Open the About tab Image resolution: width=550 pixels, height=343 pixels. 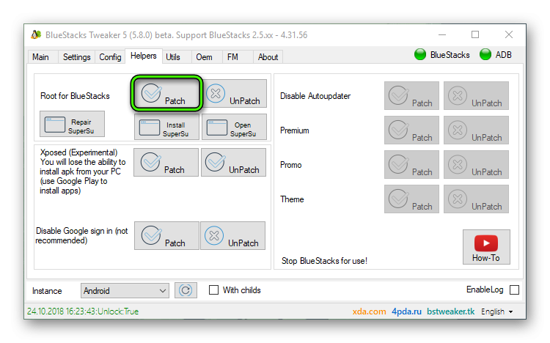tap(268, 57)
